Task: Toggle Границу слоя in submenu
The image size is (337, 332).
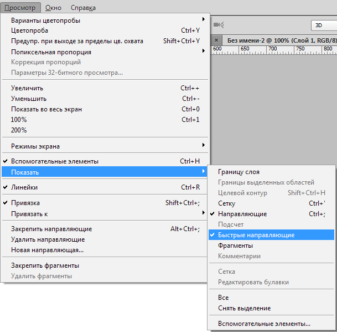Action: point(272,172)
